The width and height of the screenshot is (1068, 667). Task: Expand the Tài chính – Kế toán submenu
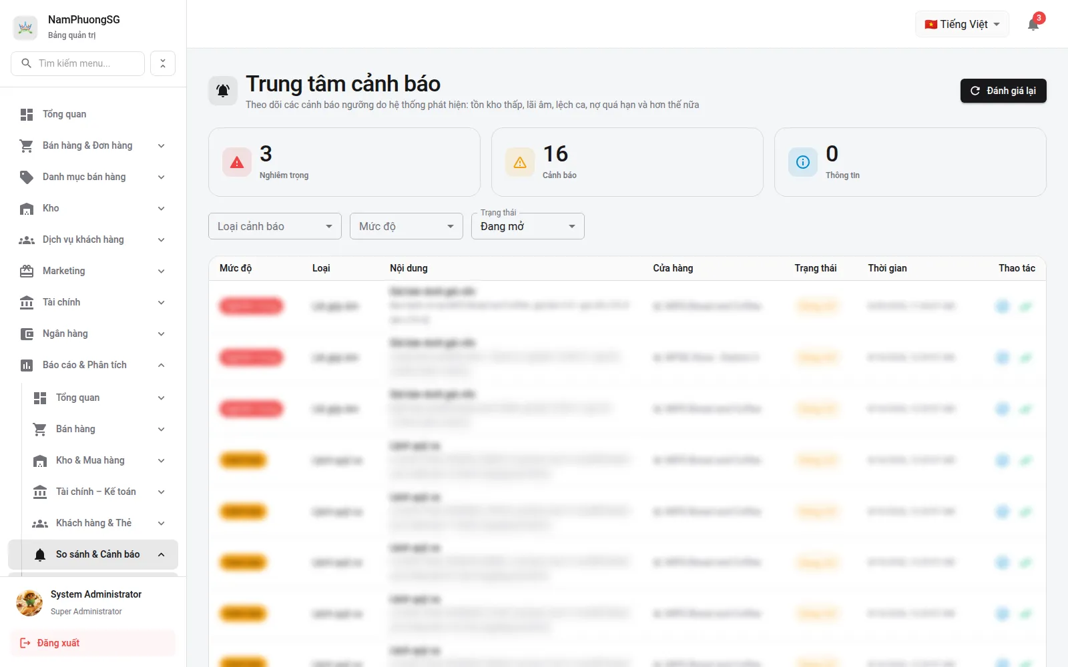(162, 492)
